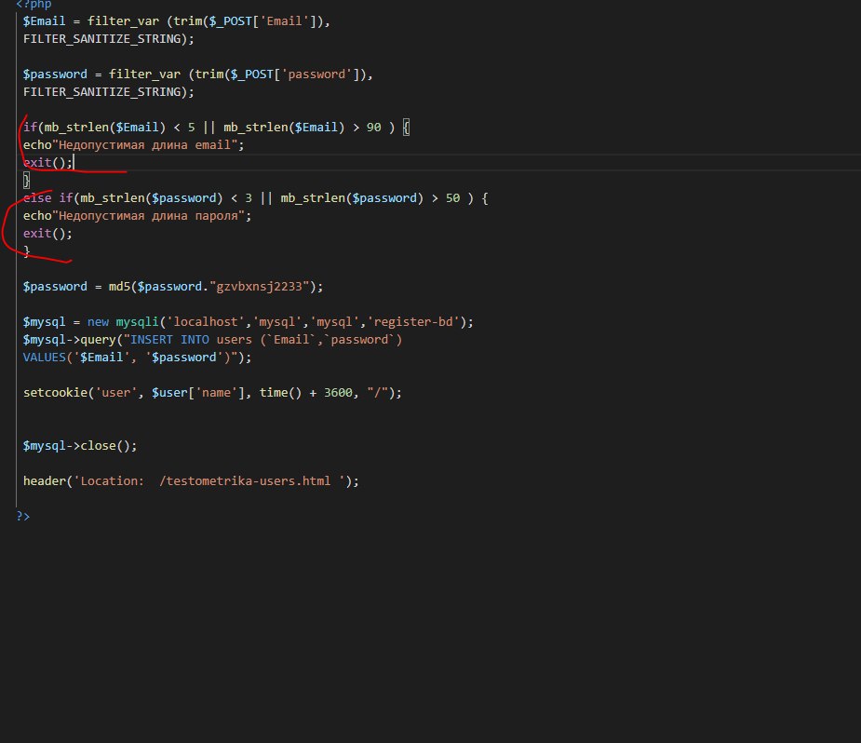This screenshot has width=861, height=743.
Task: Click '$password = filter_var' assignment line
Action: tap(197, 74)
